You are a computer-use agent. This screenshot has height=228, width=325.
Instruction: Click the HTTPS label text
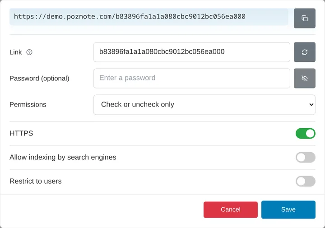[21, 133]
